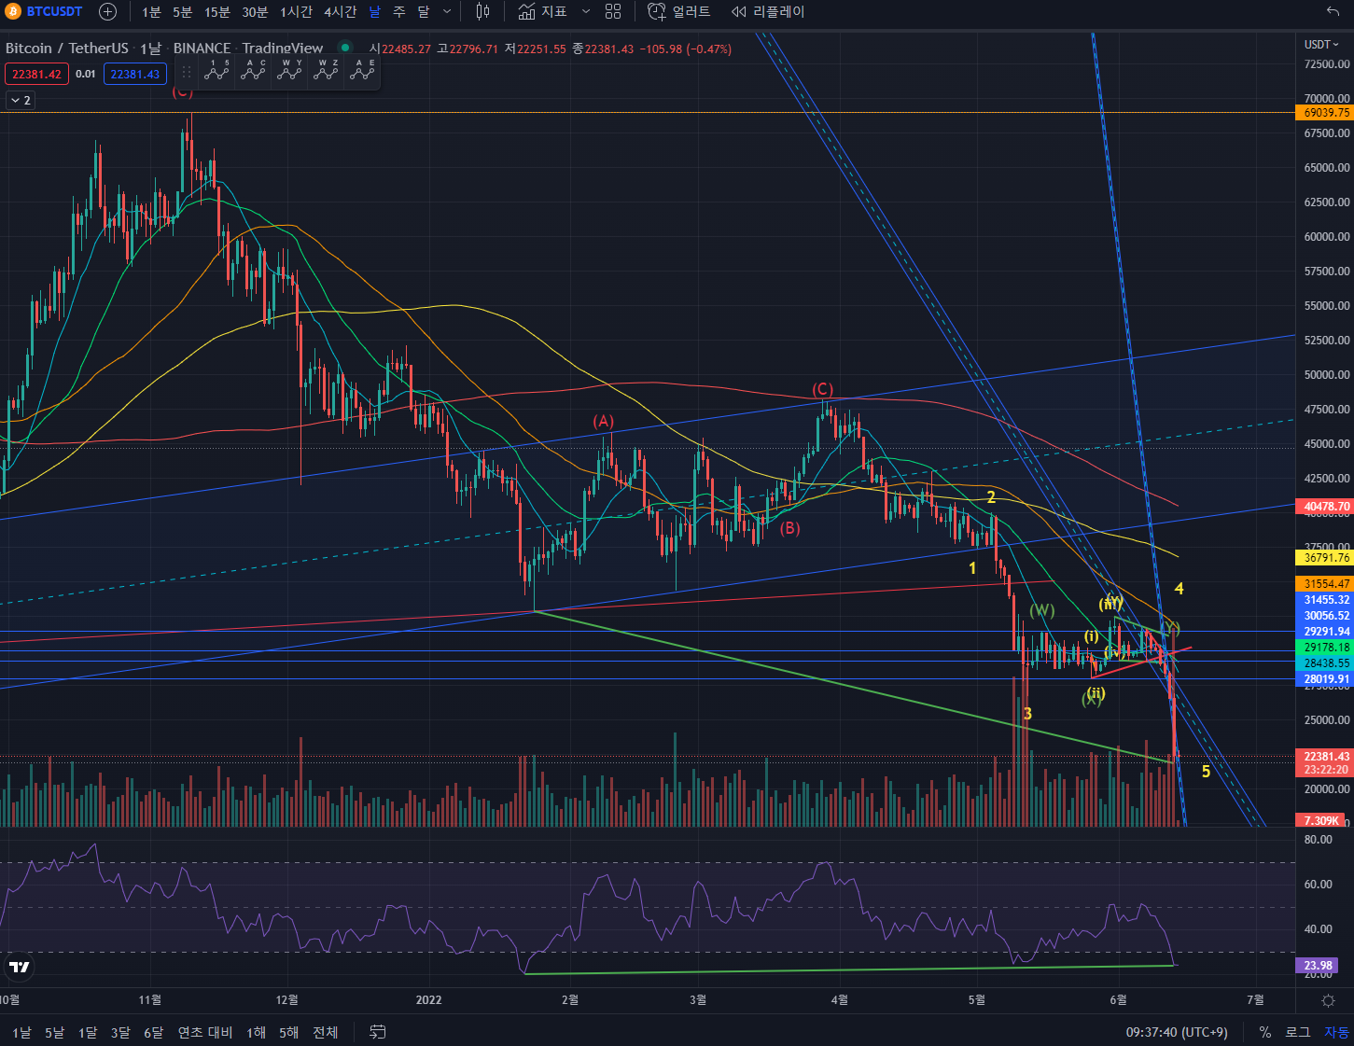Select 6달 date range
This screenshot has width=1354, height=1046.
[x=153, y=1032]
